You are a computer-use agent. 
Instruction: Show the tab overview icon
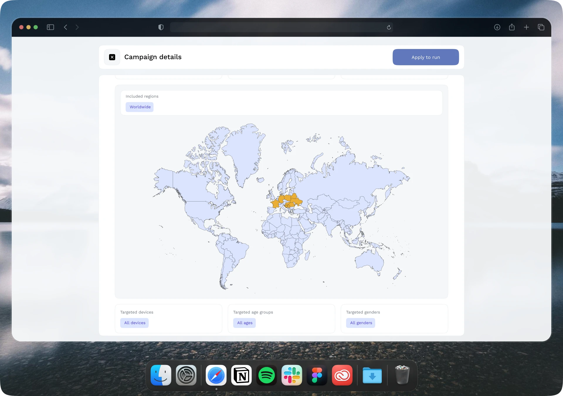tap(541, 27)
